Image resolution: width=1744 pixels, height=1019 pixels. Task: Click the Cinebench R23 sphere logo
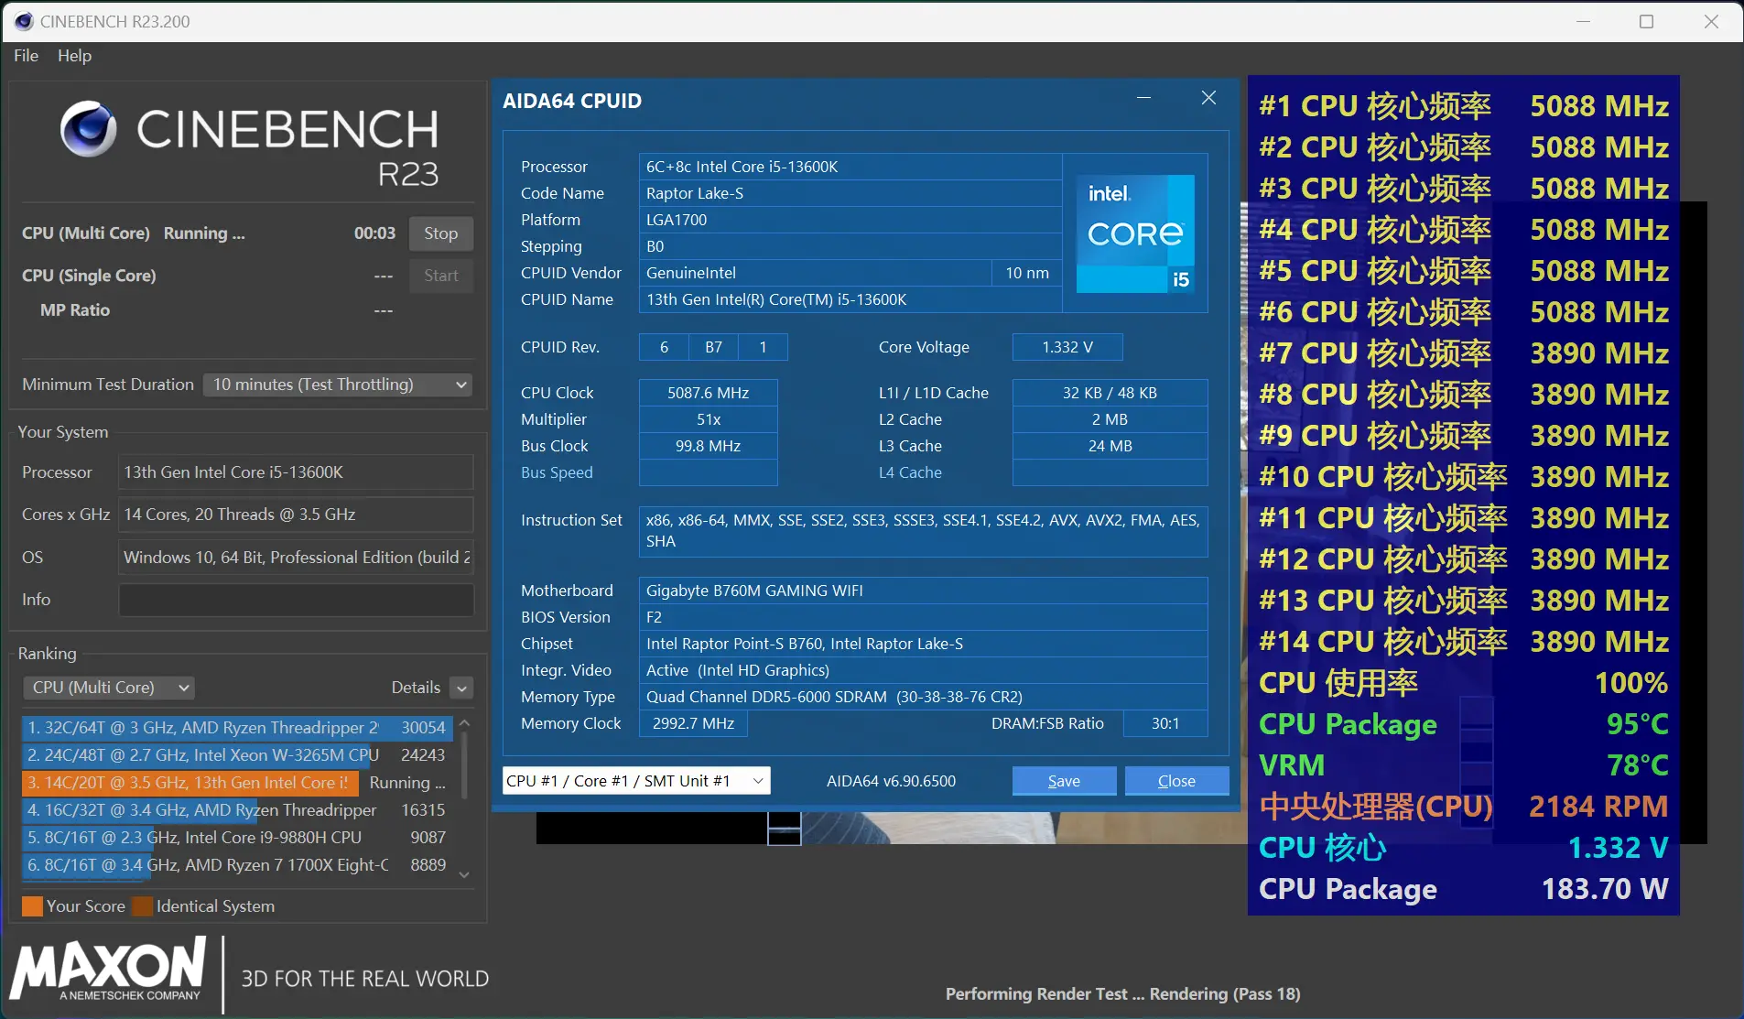pos(89,129)
